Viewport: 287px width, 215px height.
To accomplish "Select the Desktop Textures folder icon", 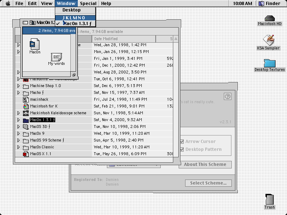I will (x=270, y=63).
